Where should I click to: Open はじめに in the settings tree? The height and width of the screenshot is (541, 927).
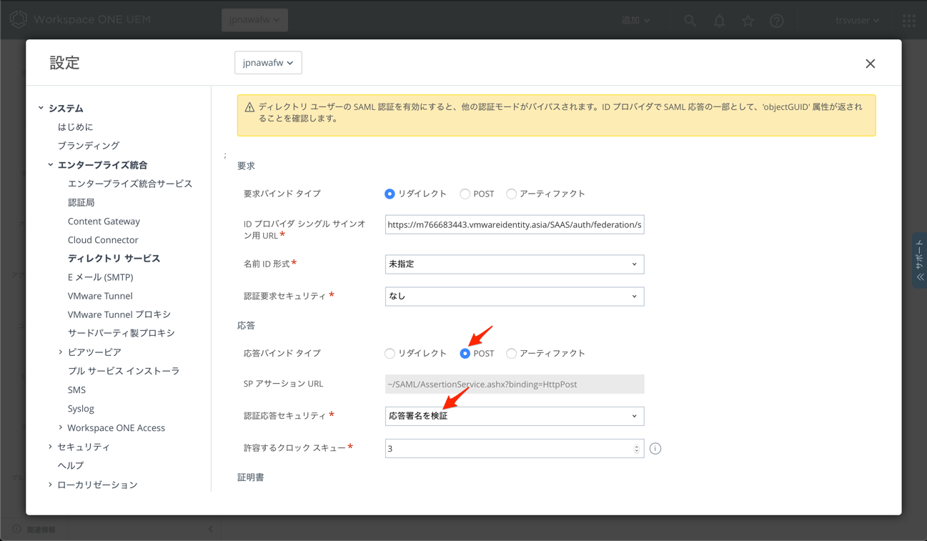75,127
